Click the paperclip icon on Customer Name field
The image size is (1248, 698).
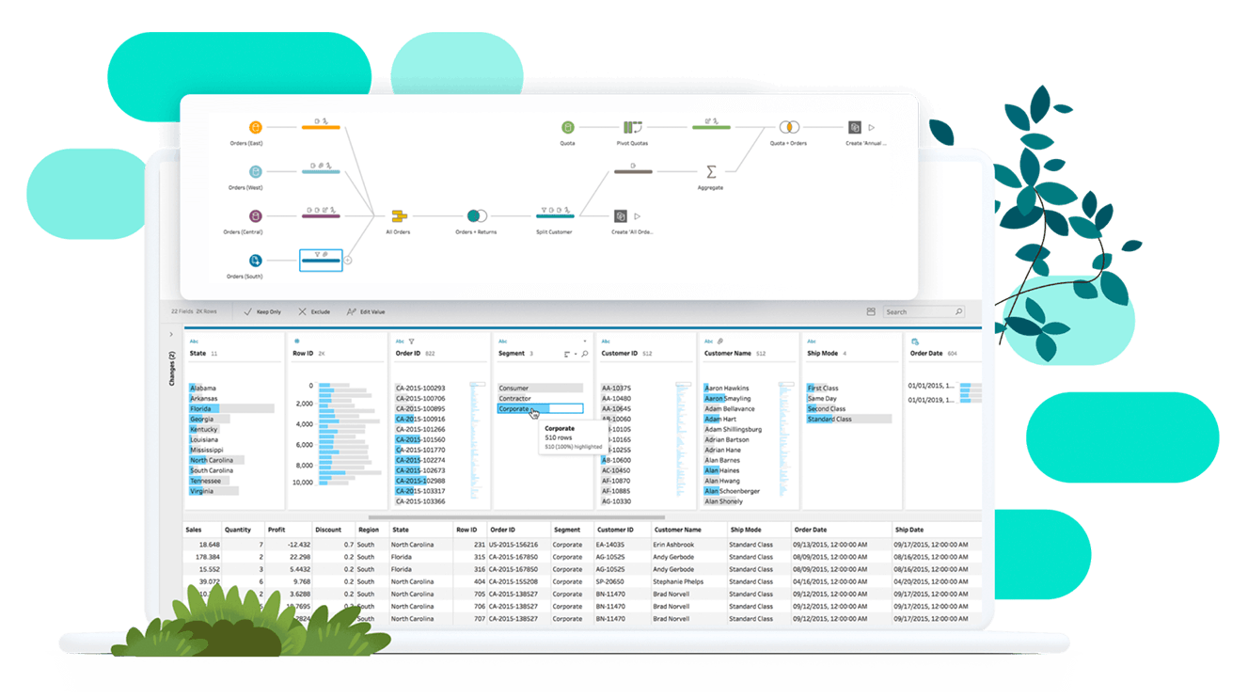pos(719,341)
